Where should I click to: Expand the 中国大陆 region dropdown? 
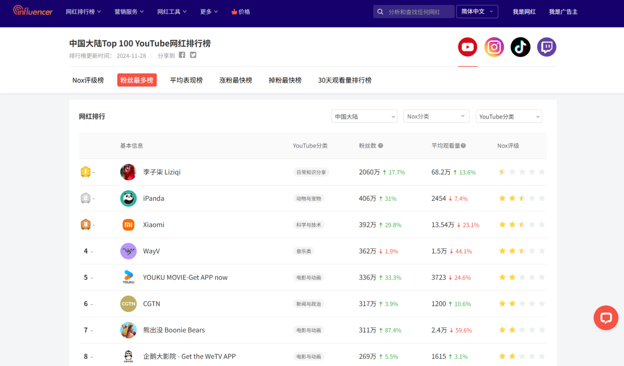(x=364, y=117)
